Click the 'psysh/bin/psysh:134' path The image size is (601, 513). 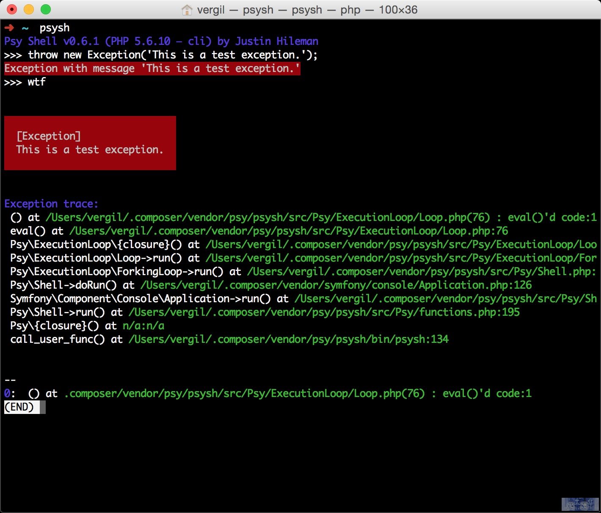click(x=393, y=339)
